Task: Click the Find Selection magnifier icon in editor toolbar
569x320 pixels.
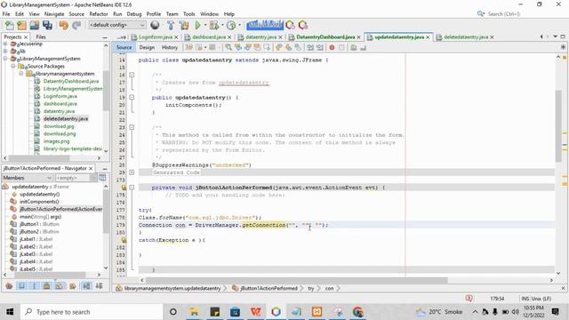Action: pyautogui.click(x=228, y=47)
